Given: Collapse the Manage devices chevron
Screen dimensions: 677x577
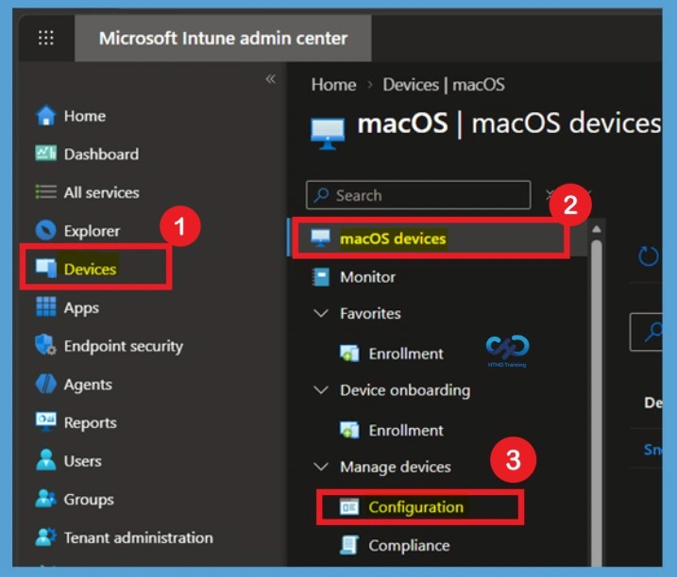Looking at the screenshot, I should [321, 466].
